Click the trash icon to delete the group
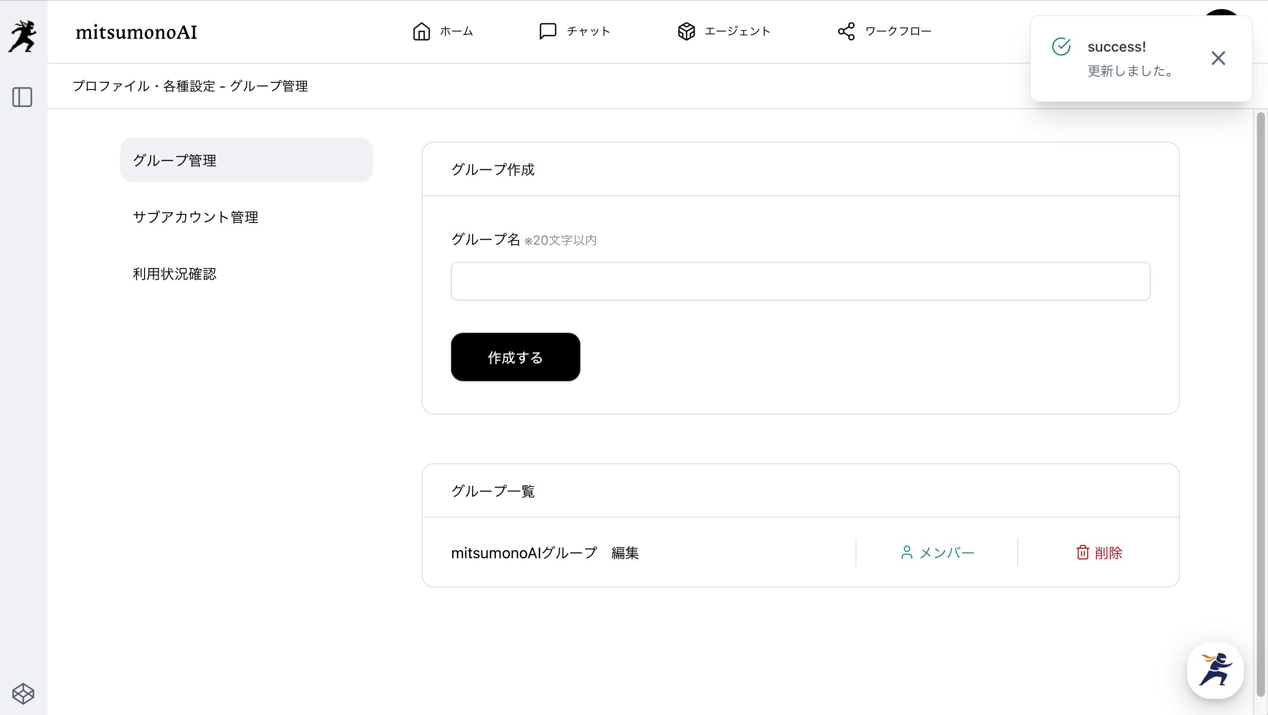Image resolution: width=1268 pixels, height=715 pixels. [1082, 552]
